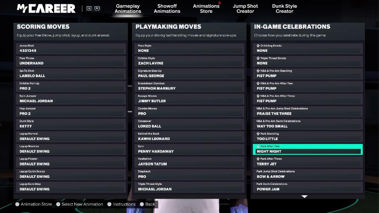Image resolution: width=379 pixels, height=213 pixels.
Task: Select the Layup Euro Step slot
Action: click(71, 187)
